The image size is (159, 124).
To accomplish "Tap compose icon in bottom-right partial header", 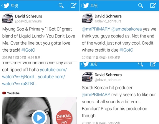I will [153, 64].
